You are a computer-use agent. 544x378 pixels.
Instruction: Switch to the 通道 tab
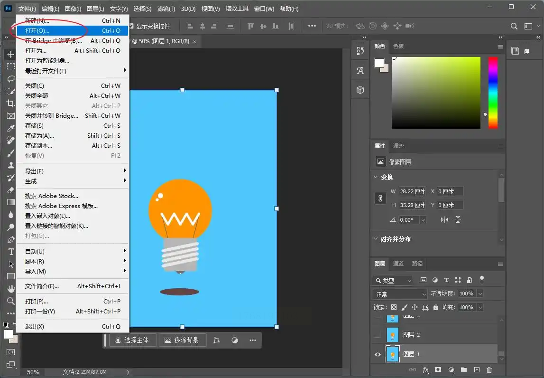click(398, 264)
